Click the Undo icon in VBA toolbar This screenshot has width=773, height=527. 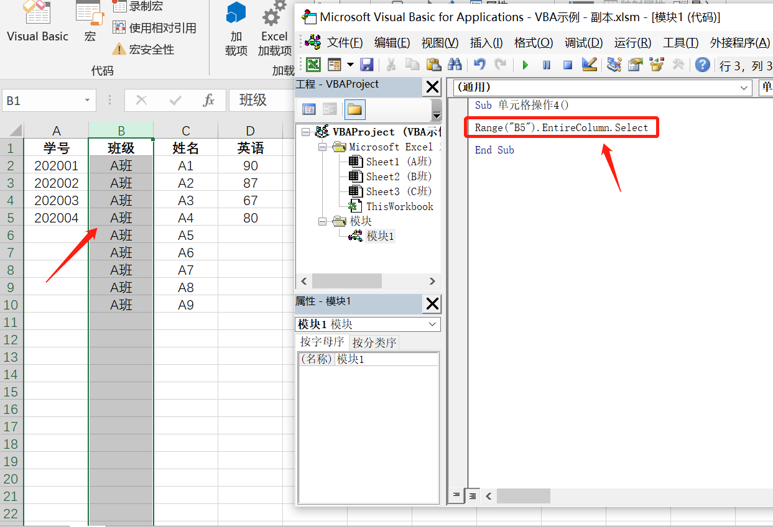pos(479,65)
